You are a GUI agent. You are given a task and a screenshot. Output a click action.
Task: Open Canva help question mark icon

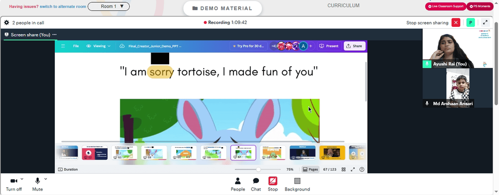[x=361, y=169]
